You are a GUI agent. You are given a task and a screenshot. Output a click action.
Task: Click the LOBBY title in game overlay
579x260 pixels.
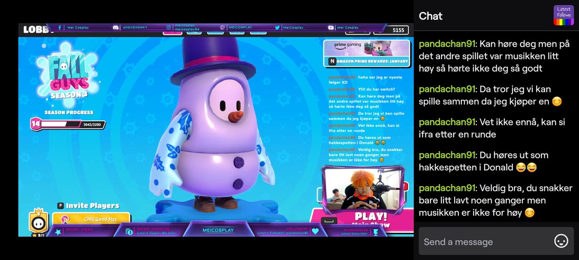pyautogui.click(x=38, y=30)
